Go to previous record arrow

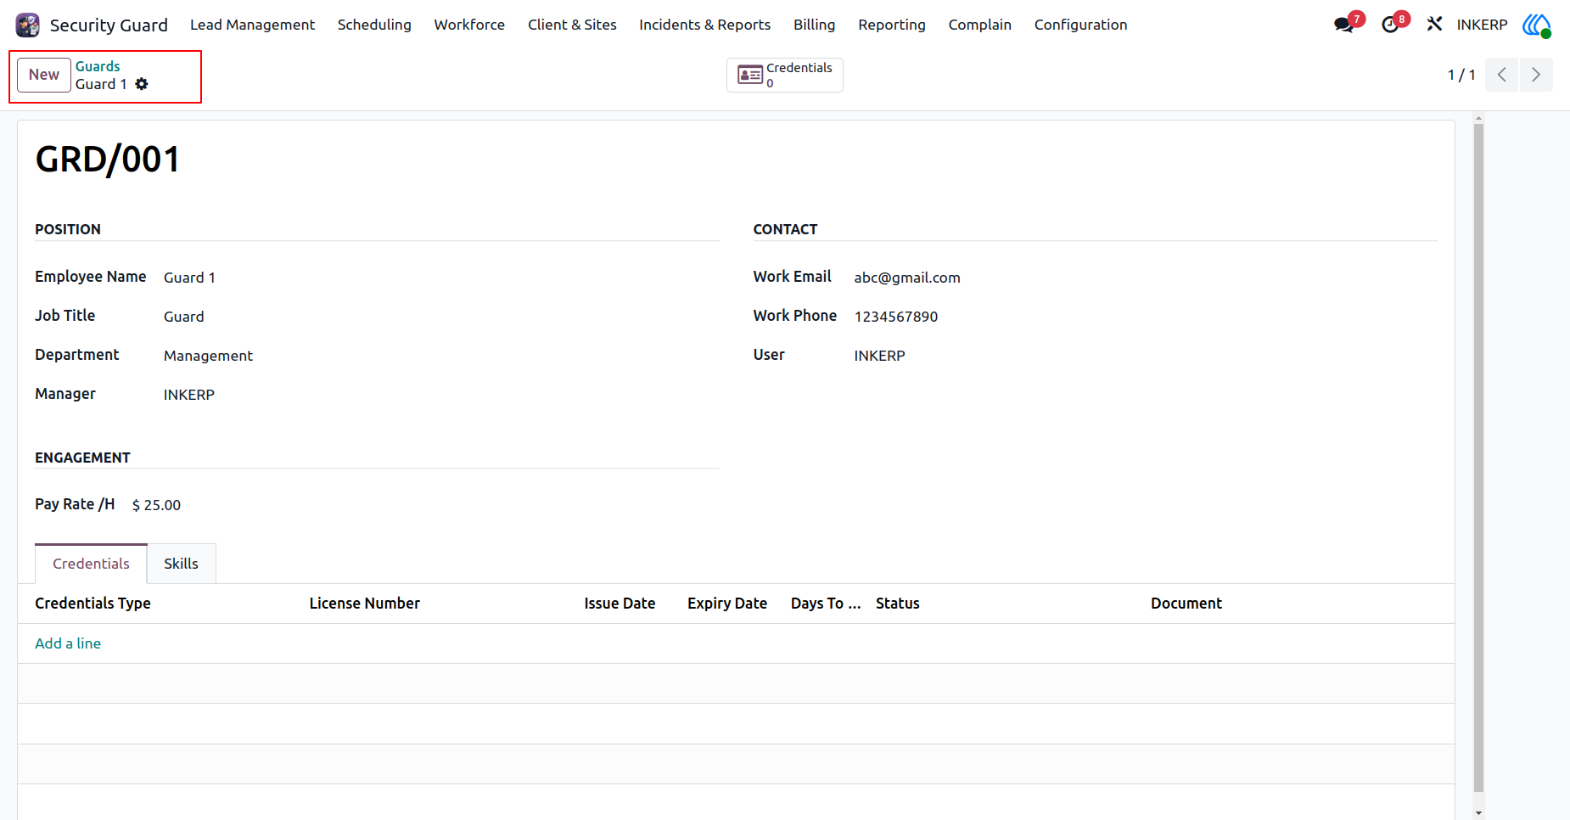(x=1501, y=75)
